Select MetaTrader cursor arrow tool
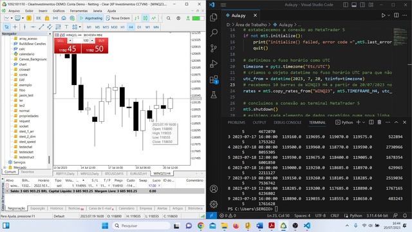Viewport: 412px width, 232px height. click(x=6, y=27)
